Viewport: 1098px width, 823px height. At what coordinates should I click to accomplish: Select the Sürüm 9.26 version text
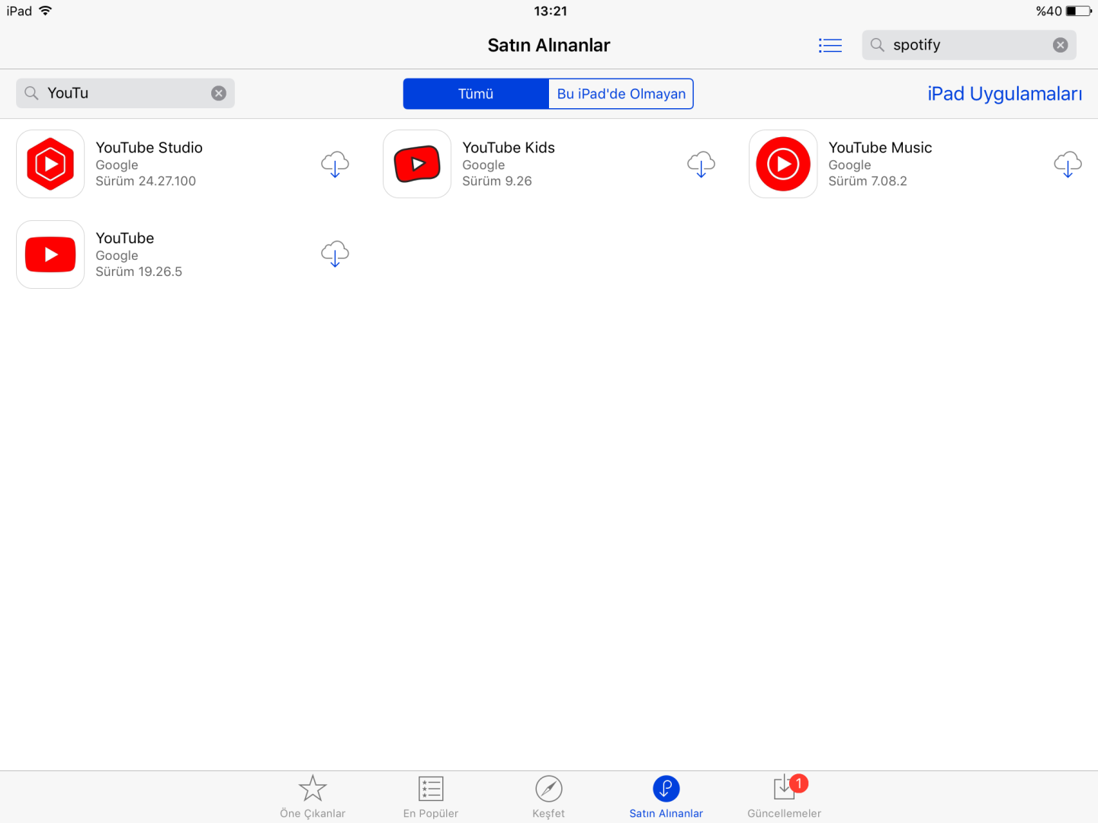pyautogui.click(x=497, y=181)
